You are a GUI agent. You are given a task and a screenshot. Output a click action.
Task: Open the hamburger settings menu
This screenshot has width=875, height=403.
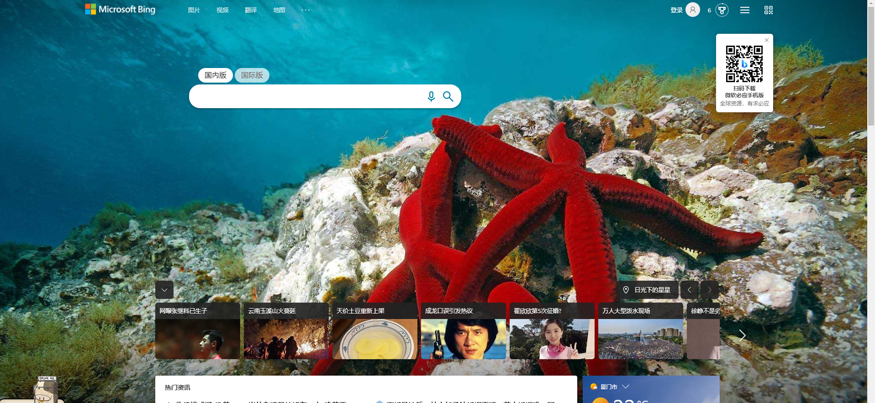pyautogui.click(x=744, y=10)
